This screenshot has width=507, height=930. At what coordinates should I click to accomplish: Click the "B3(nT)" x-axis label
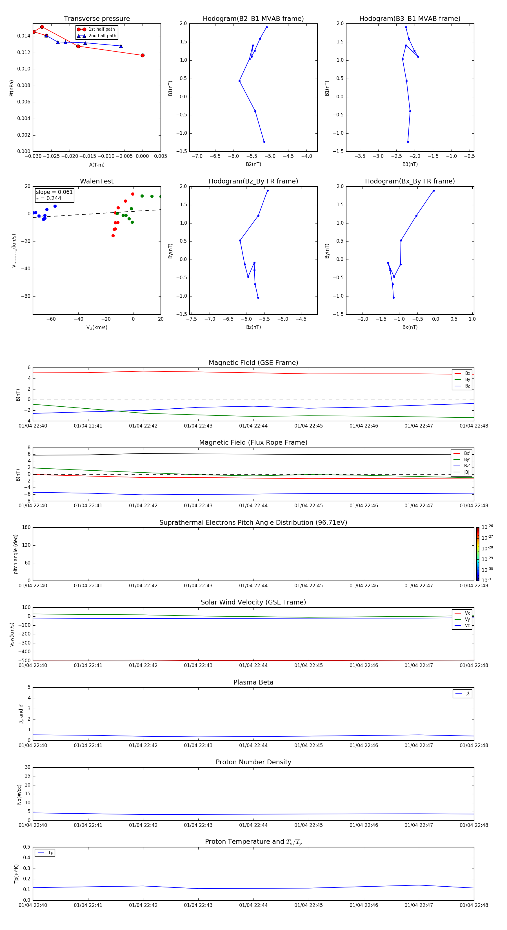[x=410, y=164]
